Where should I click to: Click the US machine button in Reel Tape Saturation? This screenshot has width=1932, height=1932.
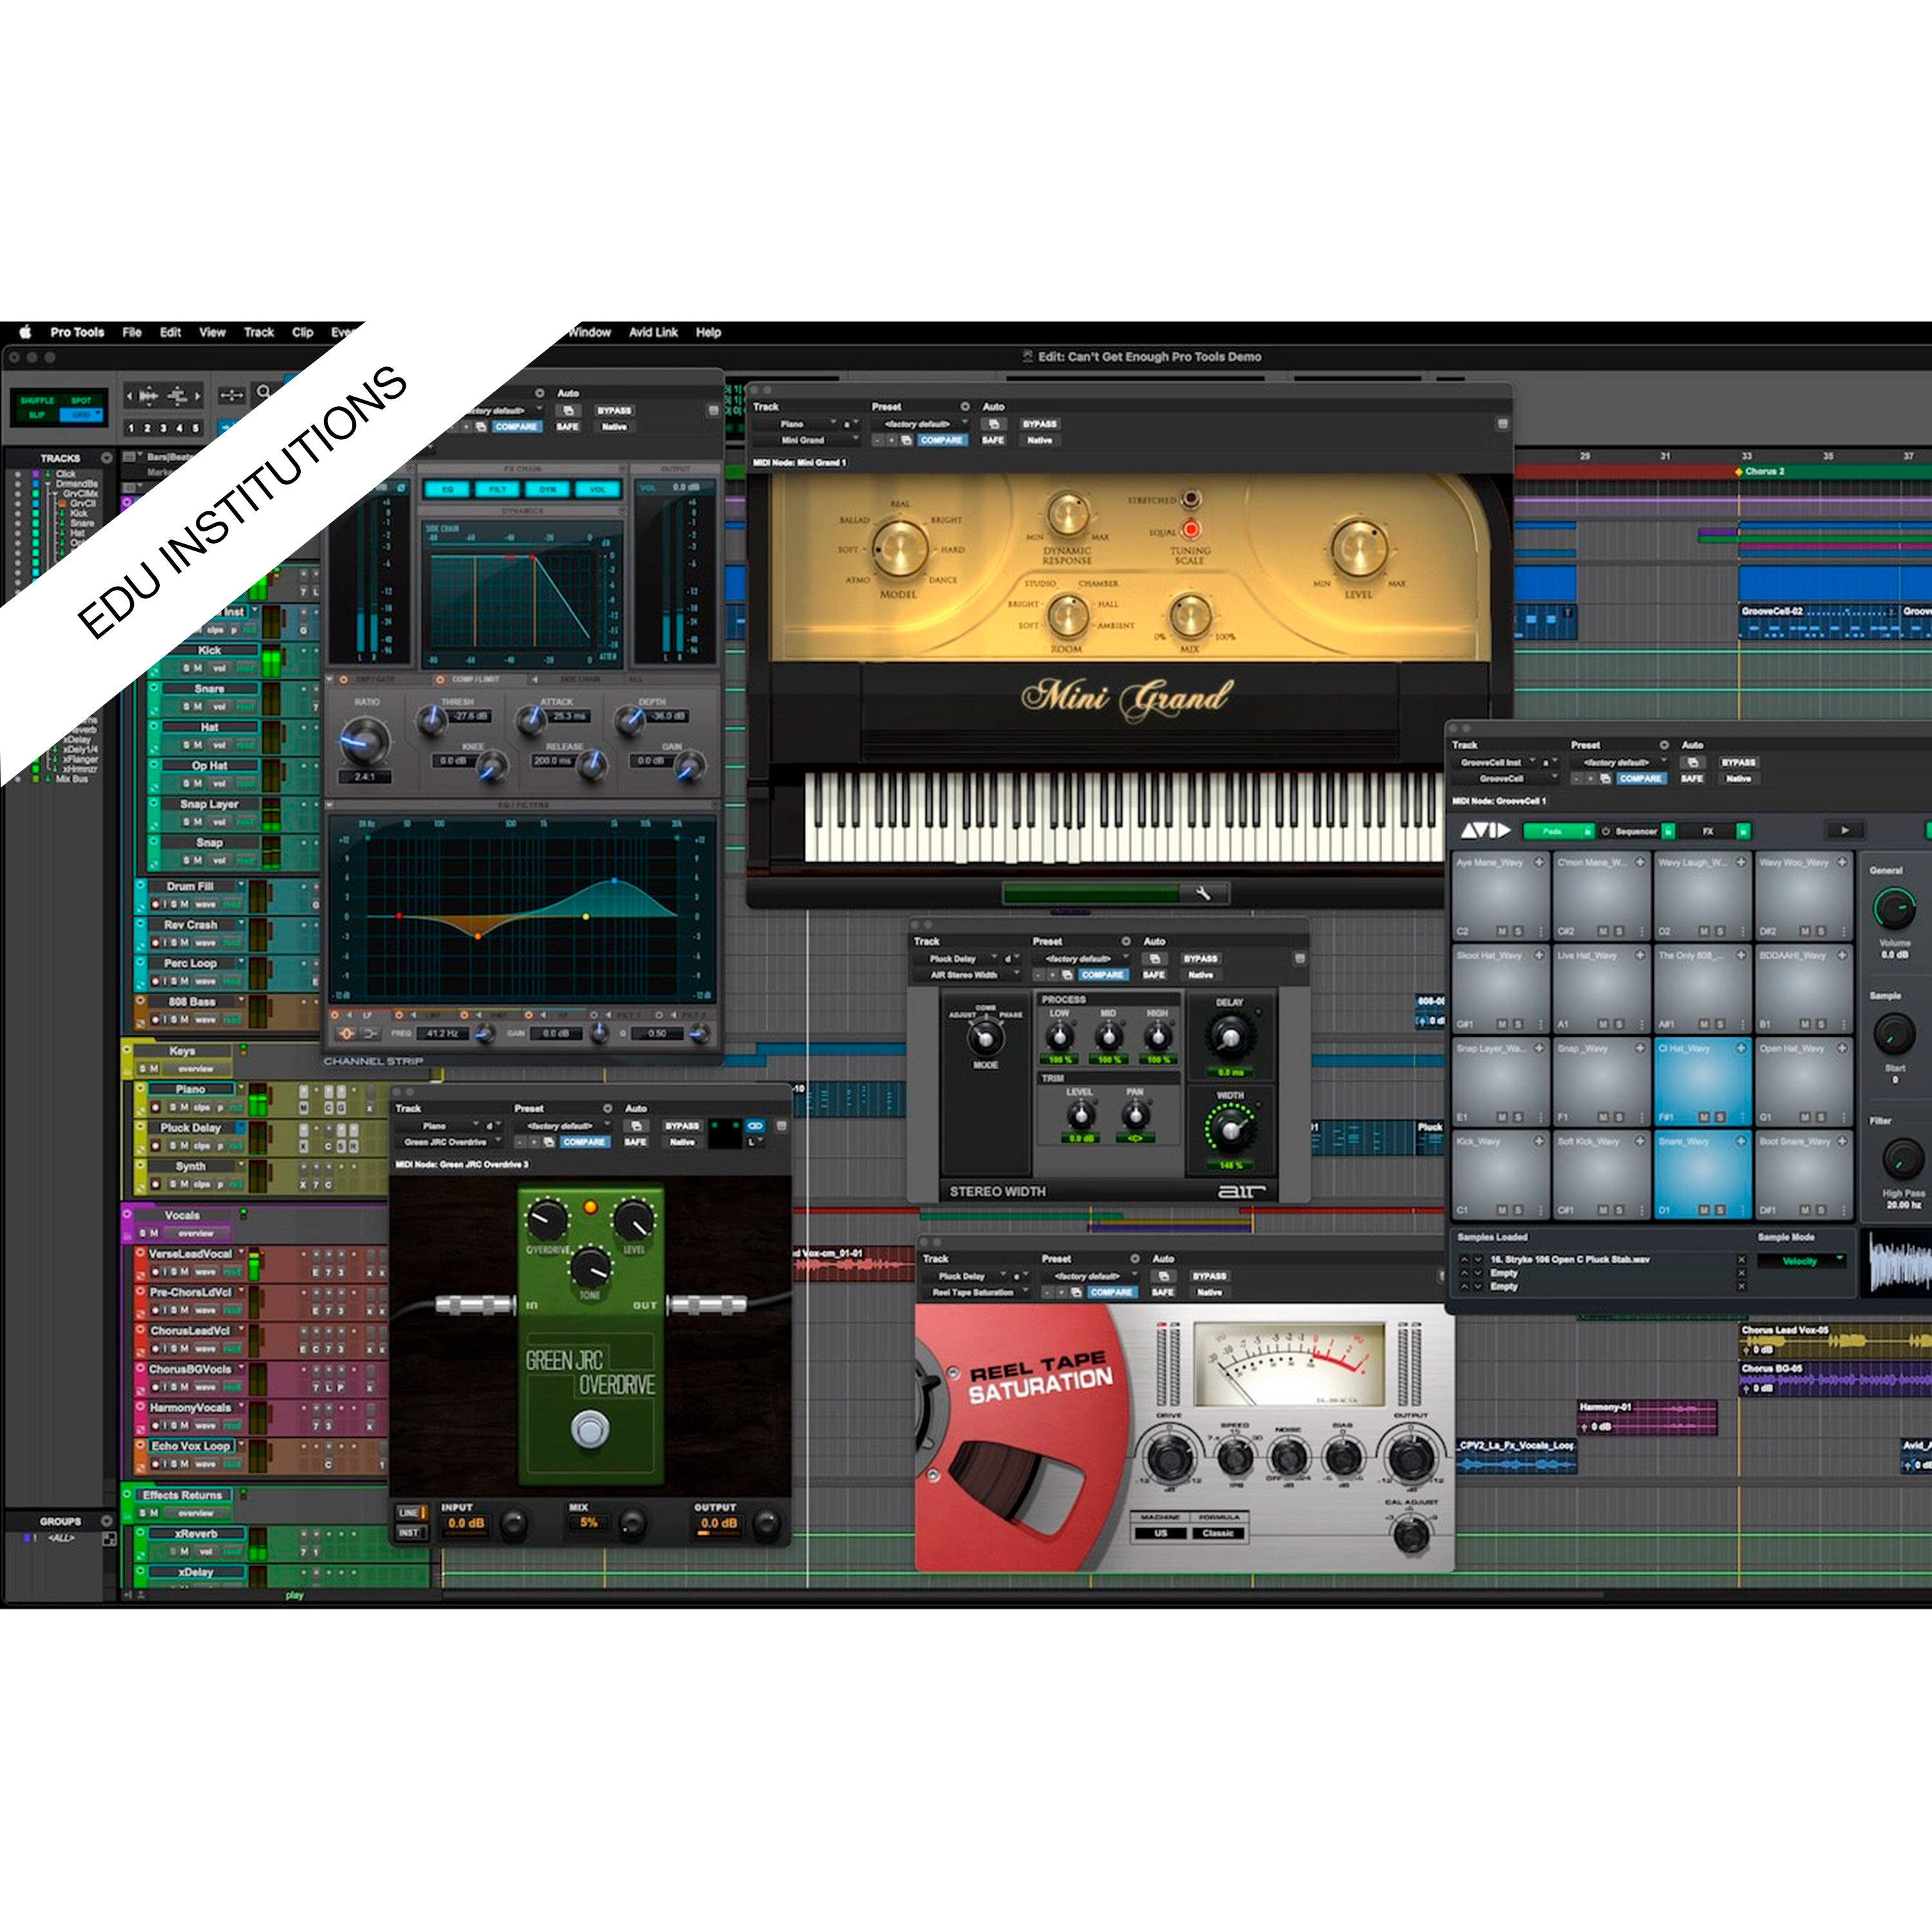[1162, 1533]
